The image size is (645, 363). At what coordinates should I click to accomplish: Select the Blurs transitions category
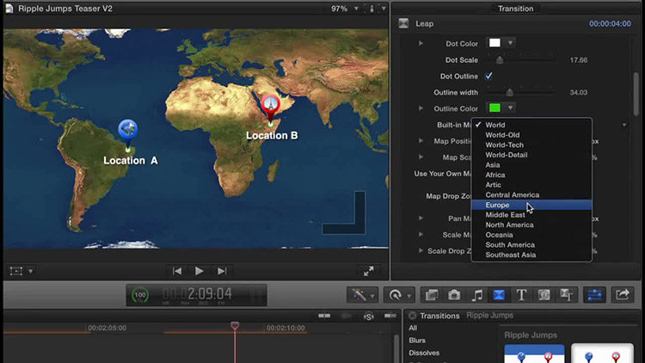(x=417, y=341)
